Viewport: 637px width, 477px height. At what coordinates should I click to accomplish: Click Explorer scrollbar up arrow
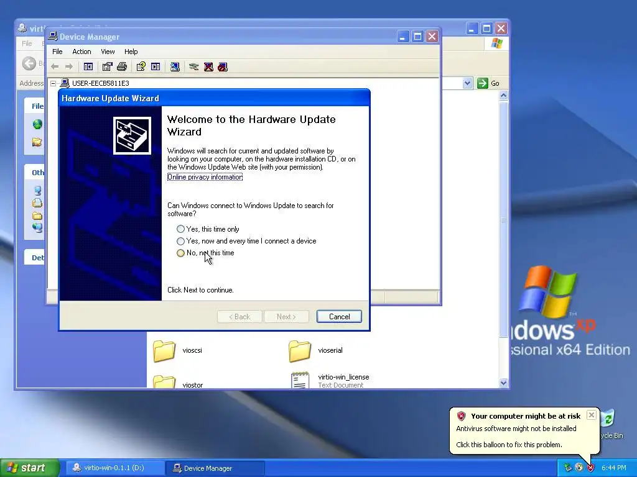click(504, 96)
